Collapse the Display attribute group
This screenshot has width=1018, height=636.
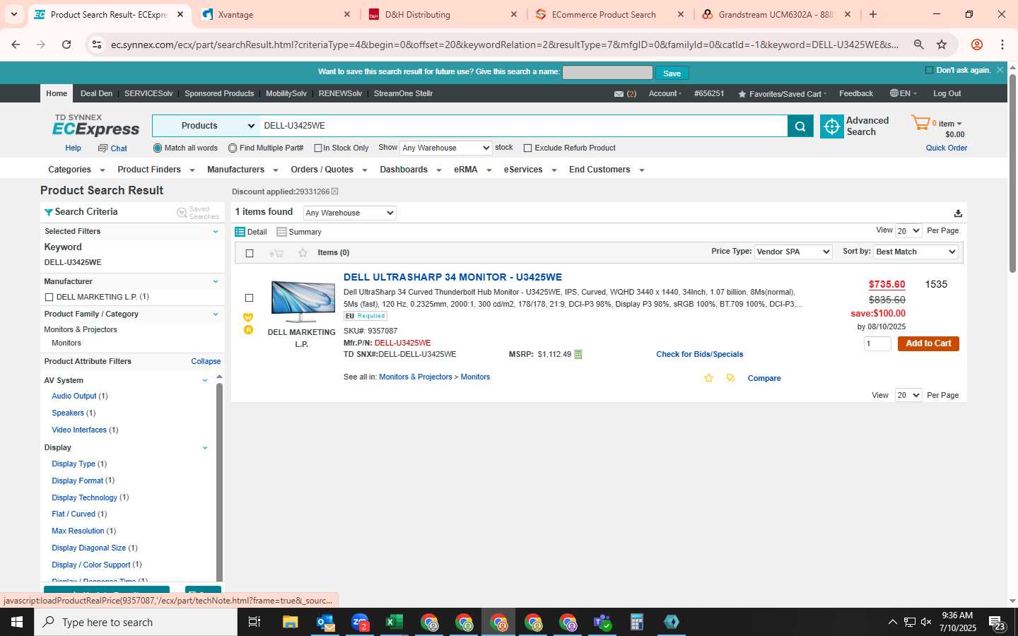[x=205, y=448]
